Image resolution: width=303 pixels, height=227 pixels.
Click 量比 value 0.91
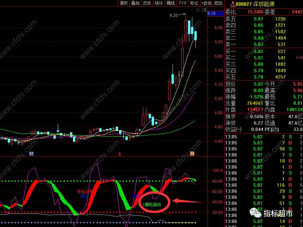coord(298,103)
